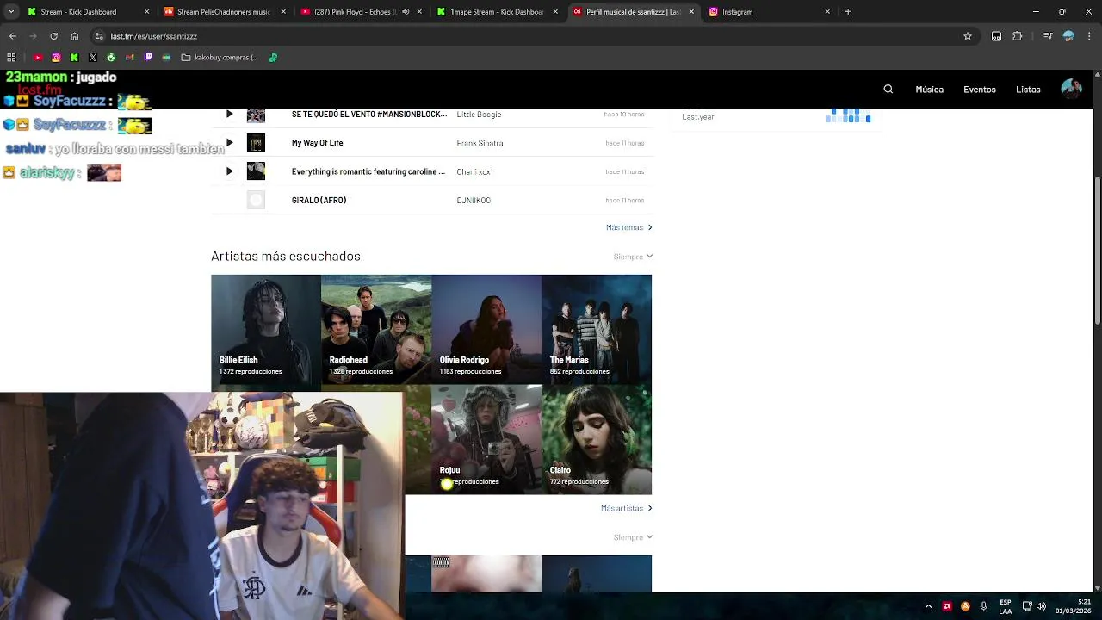Mute the Pink Floyd tab audio icon
Screen dimensions: 1102x620
tap(406, 12)
